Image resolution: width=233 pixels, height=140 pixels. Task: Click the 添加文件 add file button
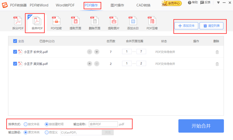tap(186, 26)
